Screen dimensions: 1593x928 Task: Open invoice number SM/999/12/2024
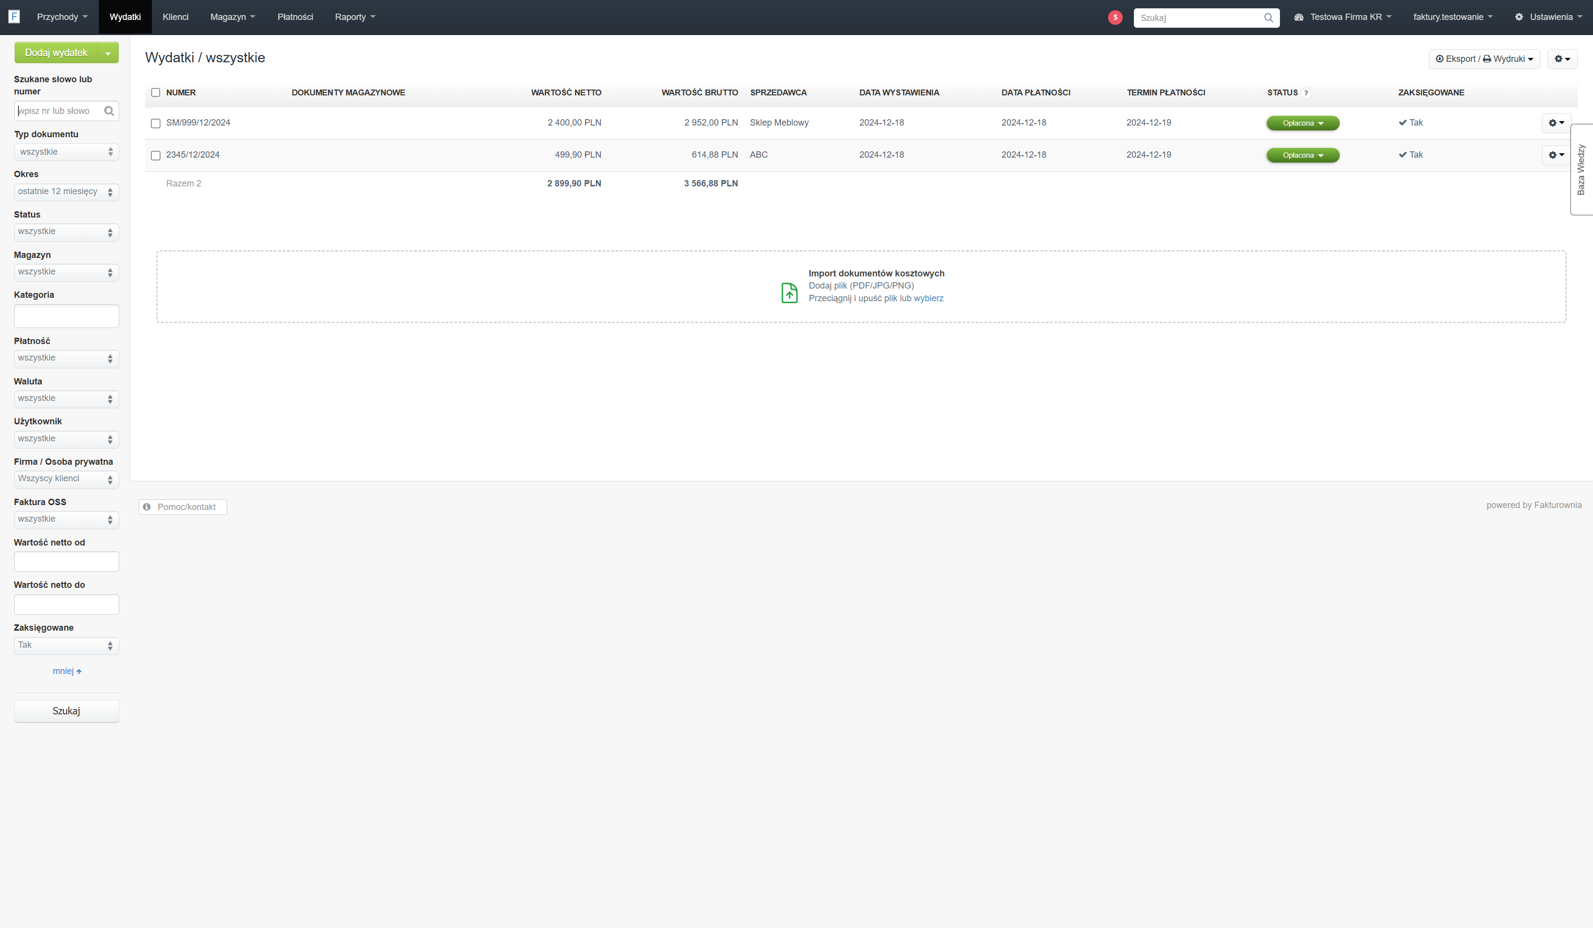tap(198, 123)
